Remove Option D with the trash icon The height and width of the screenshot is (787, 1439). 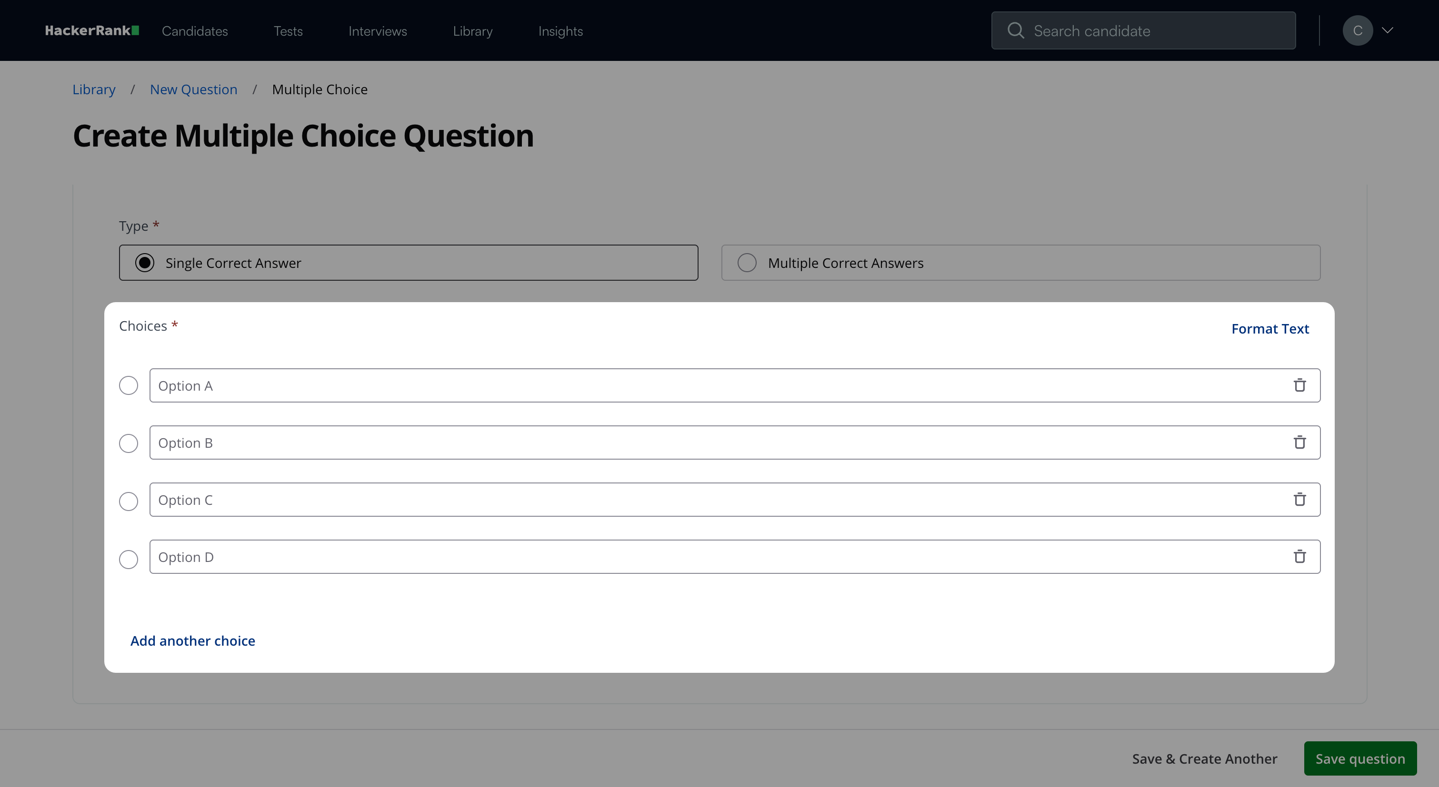pyautogui.click(x=1299, y=557)
